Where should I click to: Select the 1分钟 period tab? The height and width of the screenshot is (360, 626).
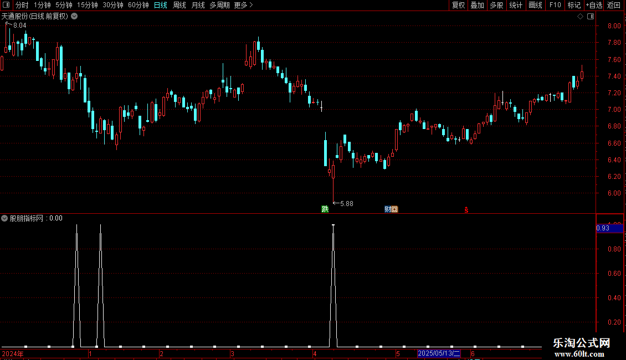click(42, 5)
